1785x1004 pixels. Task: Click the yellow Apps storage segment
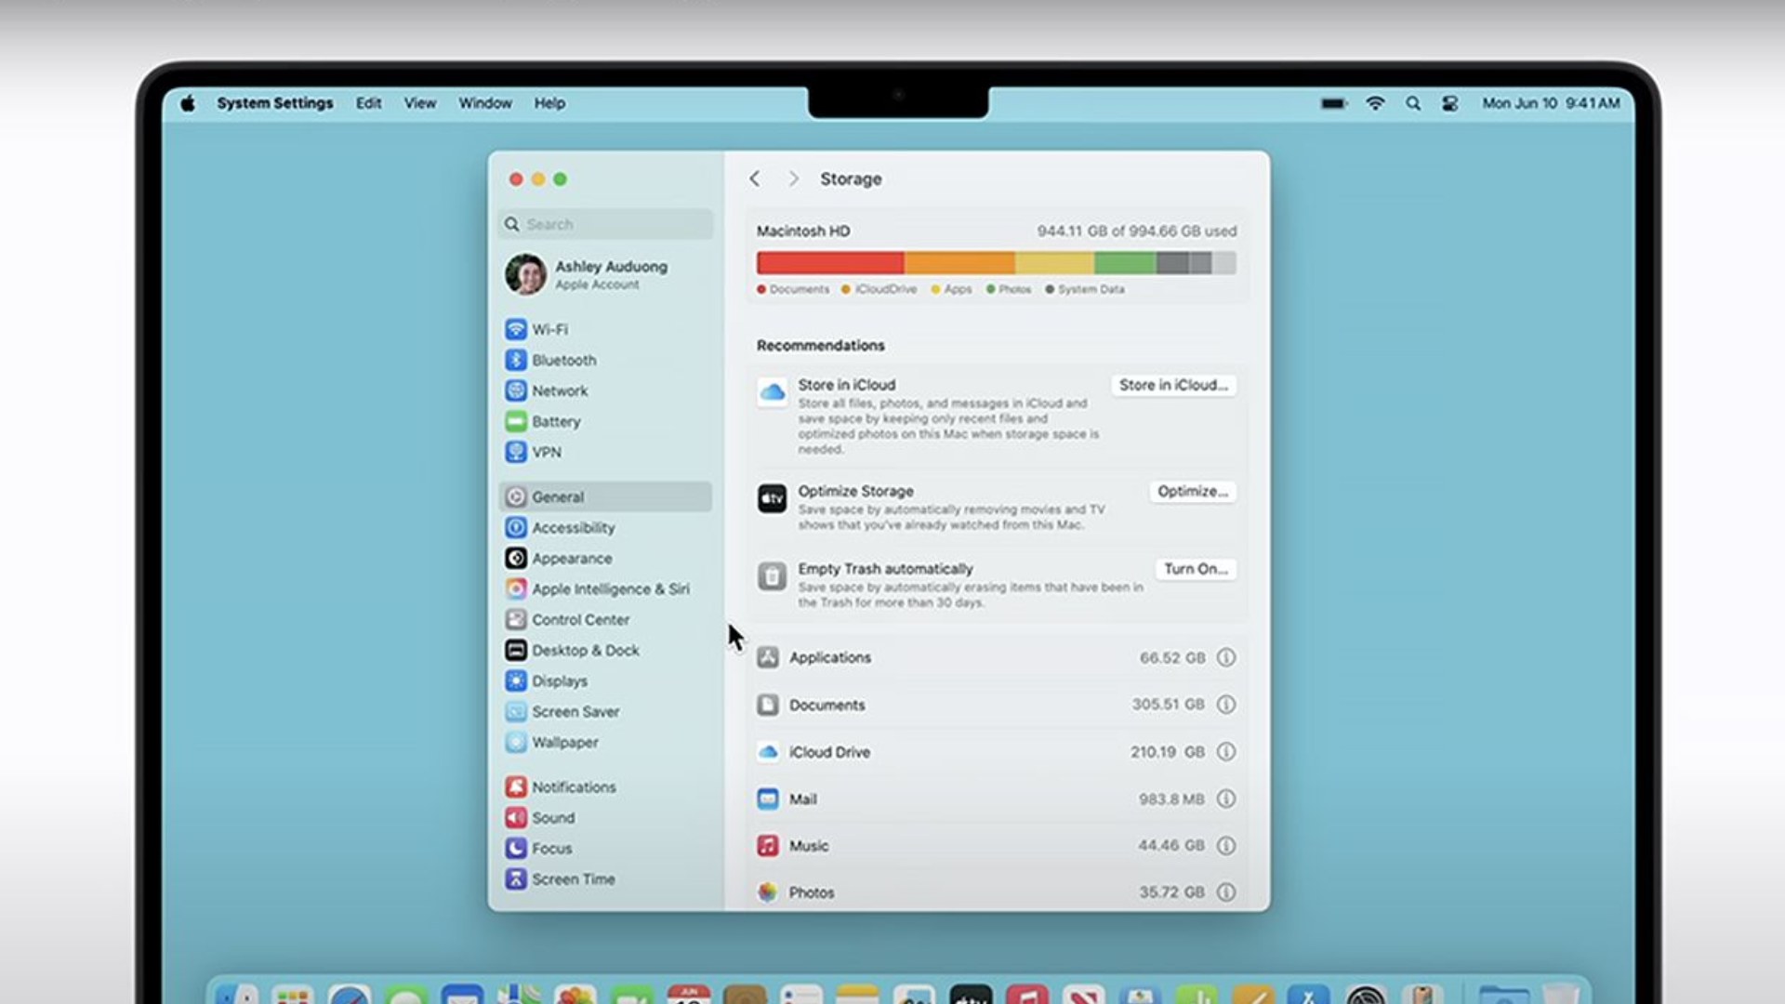coord(1054,263)
